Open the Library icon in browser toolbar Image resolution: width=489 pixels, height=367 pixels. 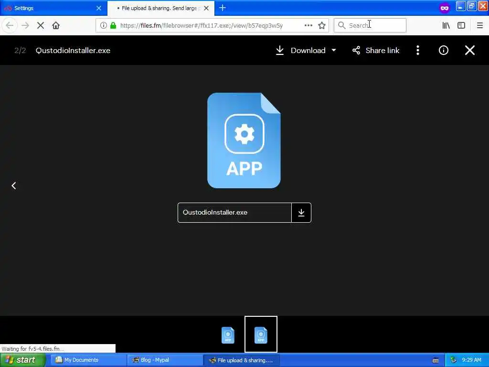446,25
